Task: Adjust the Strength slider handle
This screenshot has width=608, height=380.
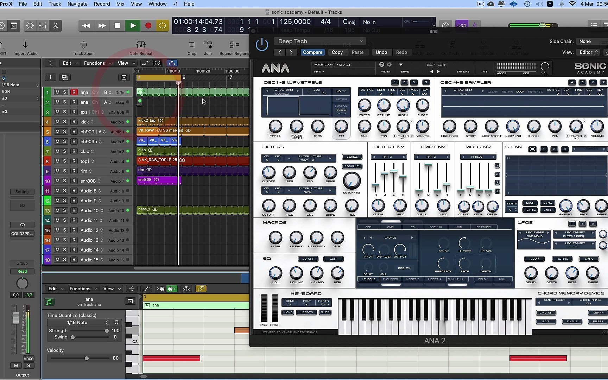Action: pos(107,331)
